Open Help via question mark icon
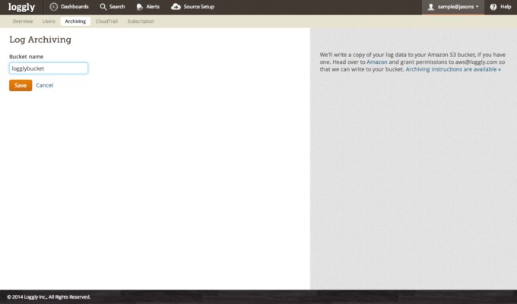The width and height of the screenshot is (517, 304). point(493,7)
